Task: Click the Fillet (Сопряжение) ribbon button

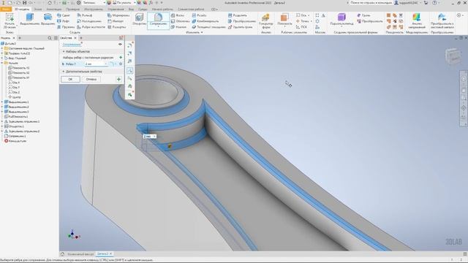Action: pyautogui.click(x=158, y=20)
